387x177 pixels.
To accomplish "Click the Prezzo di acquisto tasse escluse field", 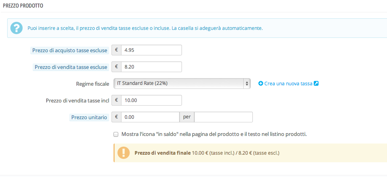I will pos(151,50).
